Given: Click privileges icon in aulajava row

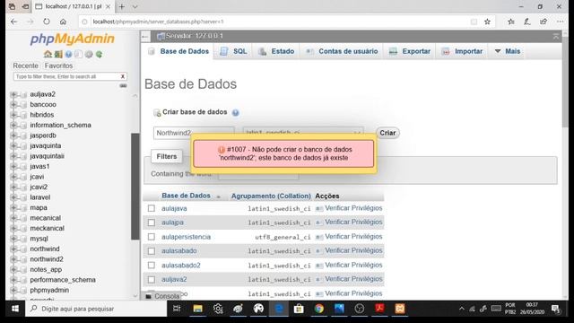Looking at the screenshot, I should (319, 208).
